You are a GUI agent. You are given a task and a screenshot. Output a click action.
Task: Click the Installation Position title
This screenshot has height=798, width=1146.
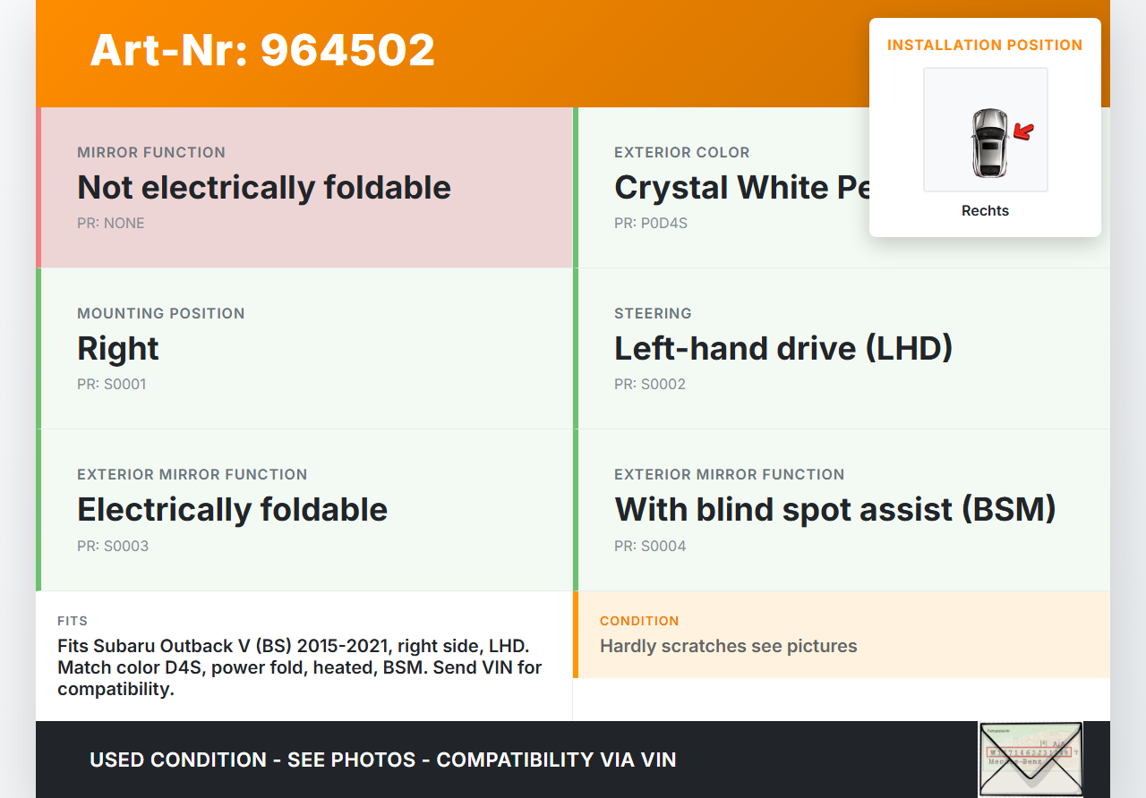pos(985,45)
